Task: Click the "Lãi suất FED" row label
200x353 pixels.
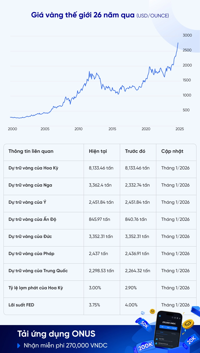Action: (x=21, y=305)
